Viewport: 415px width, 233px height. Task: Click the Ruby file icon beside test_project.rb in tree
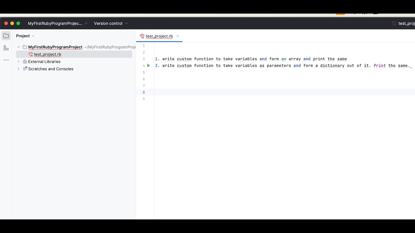(31, 54)
